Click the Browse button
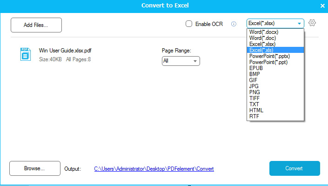This screenshot has height=186, width=328. [35, 168]
